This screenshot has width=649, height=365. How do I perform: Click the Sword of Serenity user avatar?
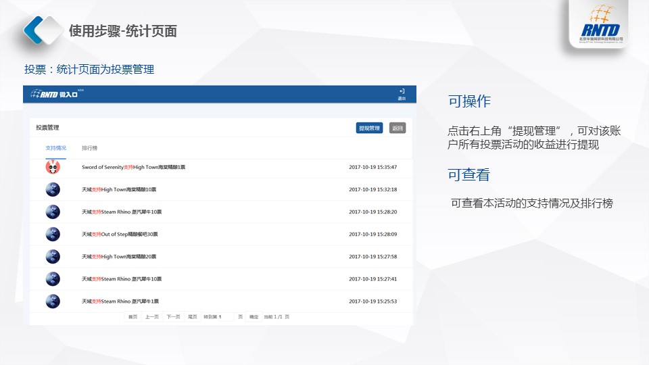click(53, 167)
